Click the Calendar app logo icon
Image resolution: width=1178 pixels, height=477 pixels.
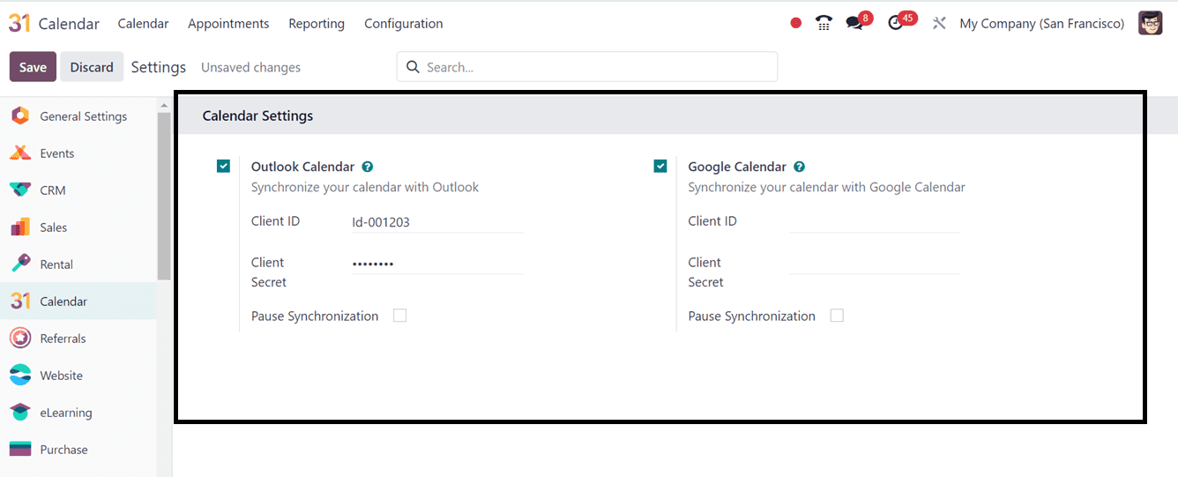pos(20,24)
